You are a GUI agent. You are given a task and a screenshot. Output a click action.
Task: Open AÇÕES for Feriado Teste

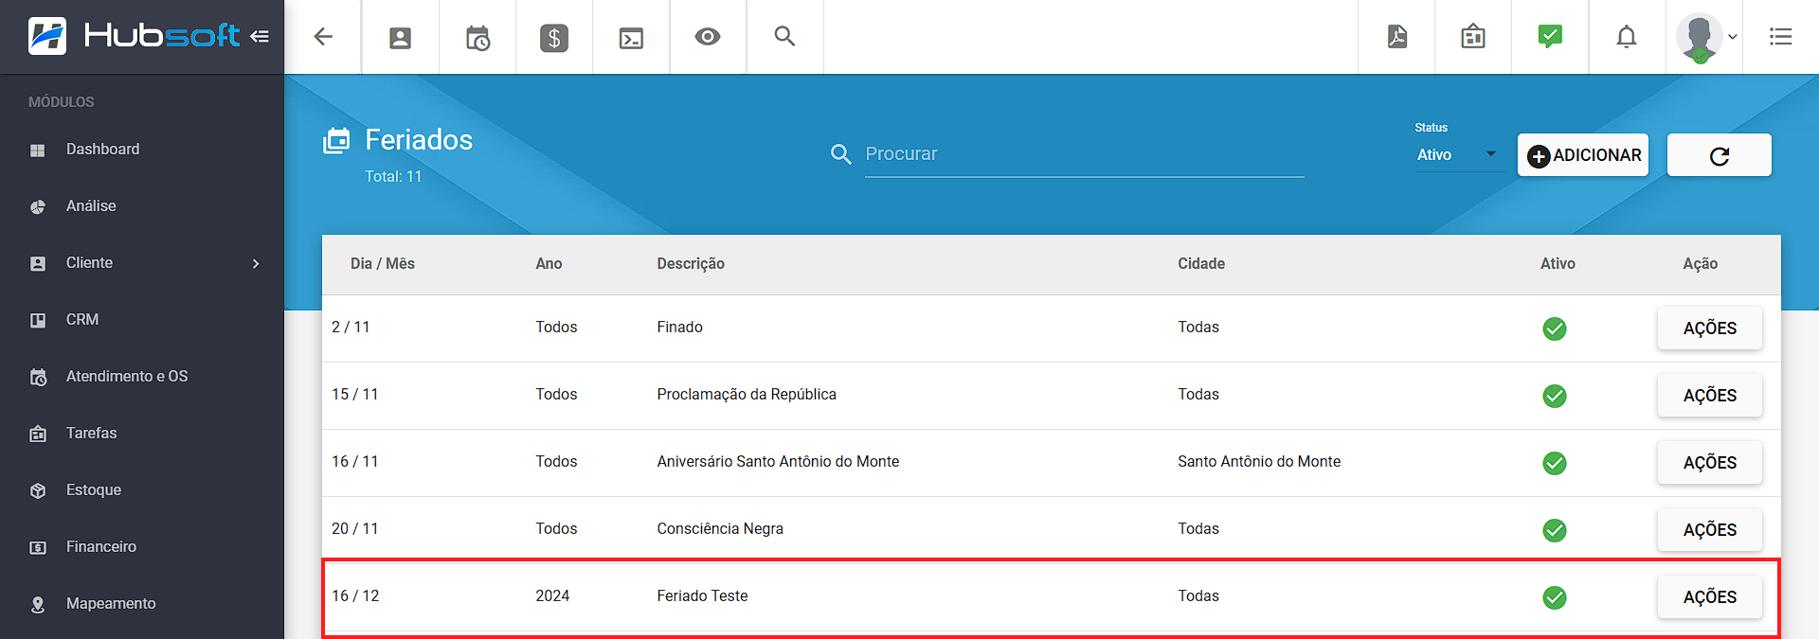[1710, 597]
